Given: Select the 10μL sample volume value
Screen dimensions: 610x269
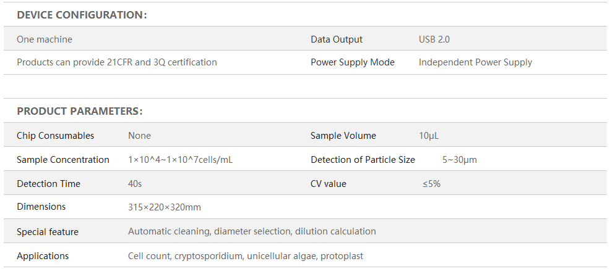Looking at the screenshot, I should pyautogui.click(x=429, y=136).
